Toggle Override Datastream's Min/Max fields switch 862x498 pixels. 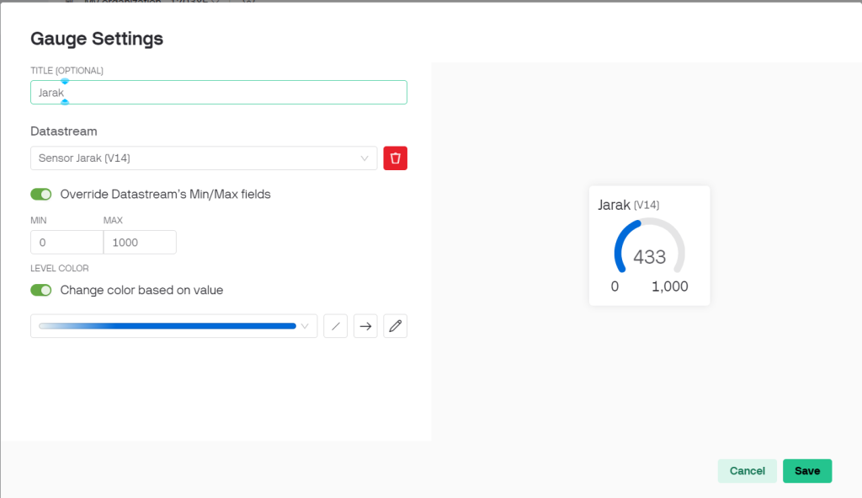(x=41, y=195)
